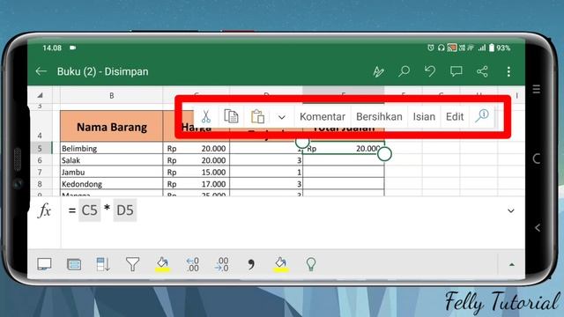This screenshot has height=317, width=564.
Task: Cut selection with the scissors icon
Action: (x=205, y=116)
